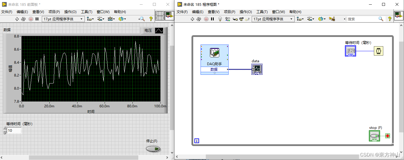Click loop iteration terminal i
The image size is (404, 160).
pos(197,141)
